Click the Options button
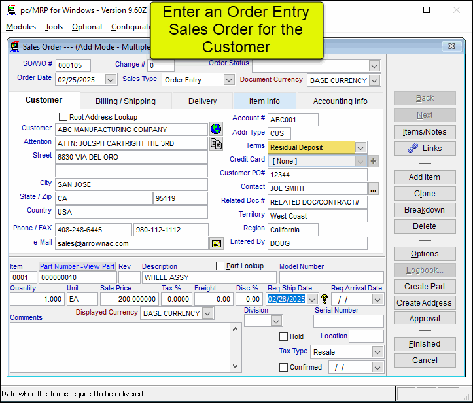 425,254
